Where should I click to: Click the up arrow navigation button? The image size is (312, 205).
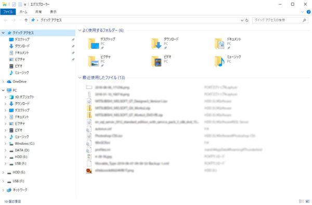point(26,20)
